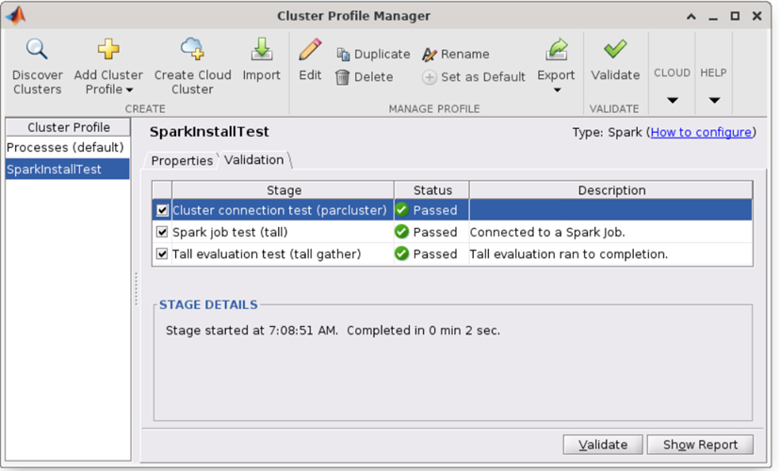Screen dimensions: 780x471
Task: Click the Import profile icon
Action: [x=261, y=50]
